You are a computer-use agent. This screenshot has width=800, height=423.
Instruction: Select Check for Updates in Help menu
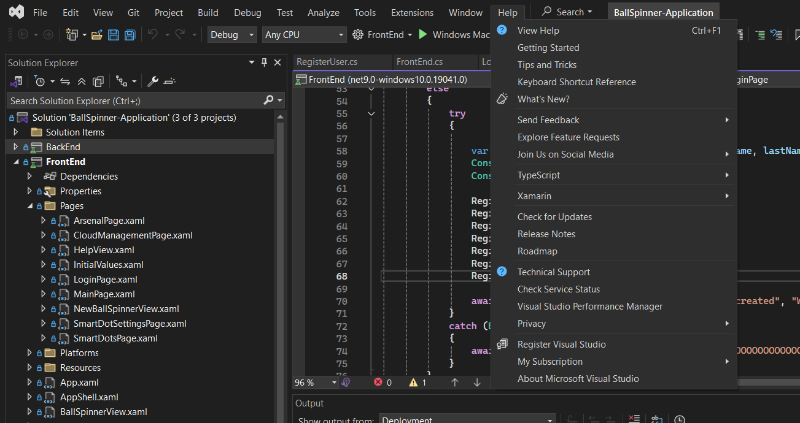pos(554,216)
